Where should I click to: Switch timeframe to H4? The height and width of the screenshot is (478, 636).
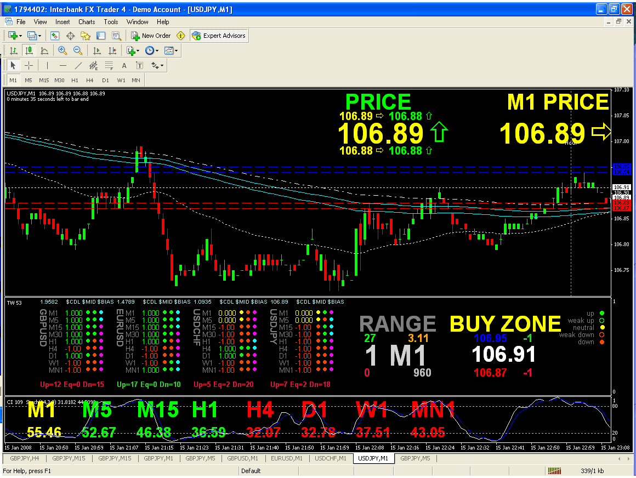click(x=89, y=80)
